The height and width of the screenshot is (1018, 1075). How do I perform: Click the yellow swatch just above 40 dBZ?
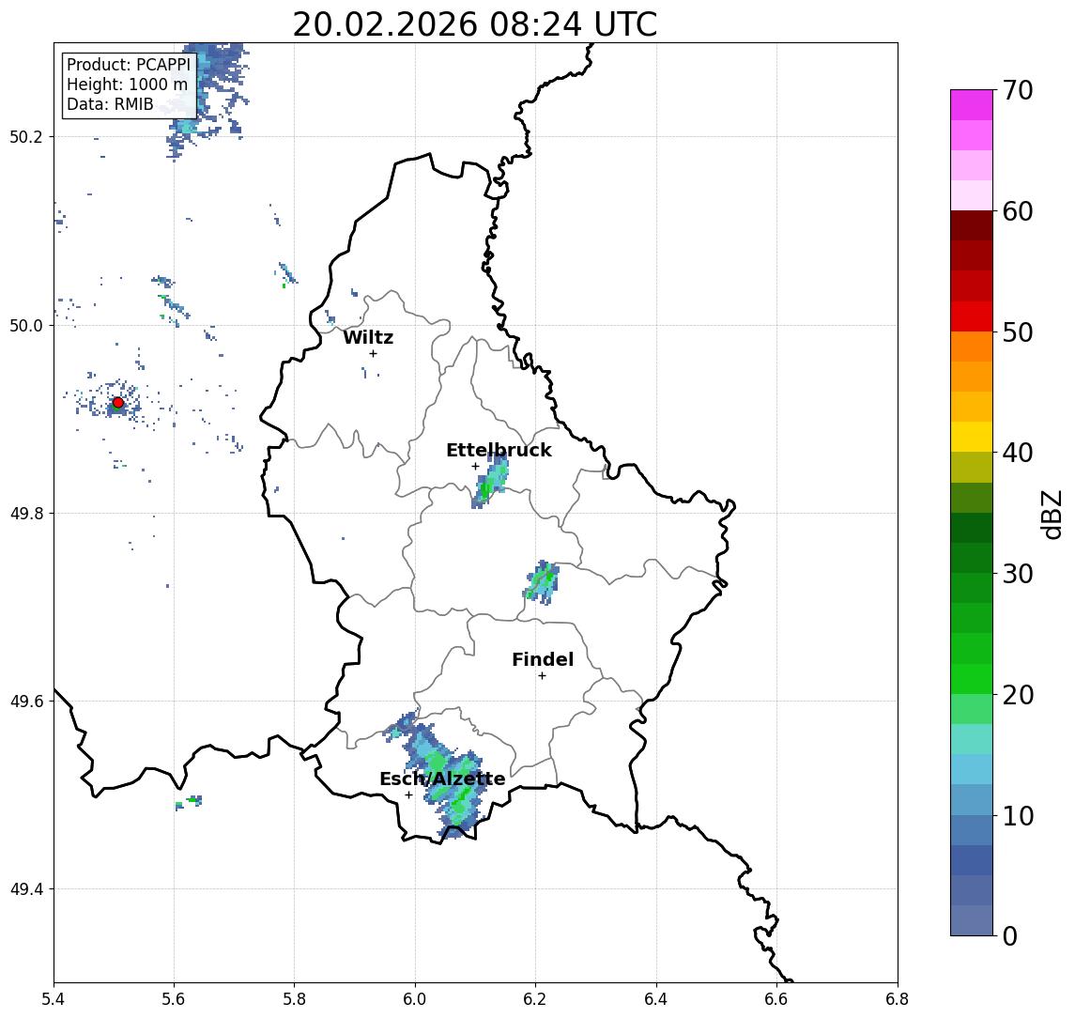click(972, 437)
